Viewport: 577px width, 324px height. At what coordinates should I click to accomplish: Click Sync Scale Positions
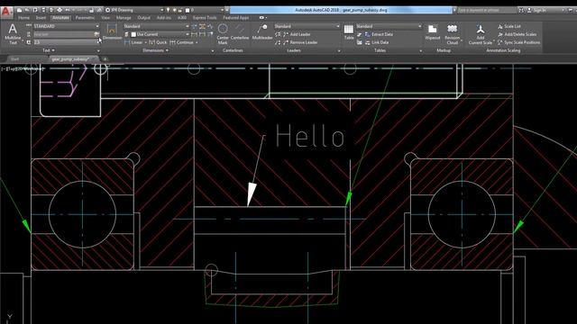(519, 42)
